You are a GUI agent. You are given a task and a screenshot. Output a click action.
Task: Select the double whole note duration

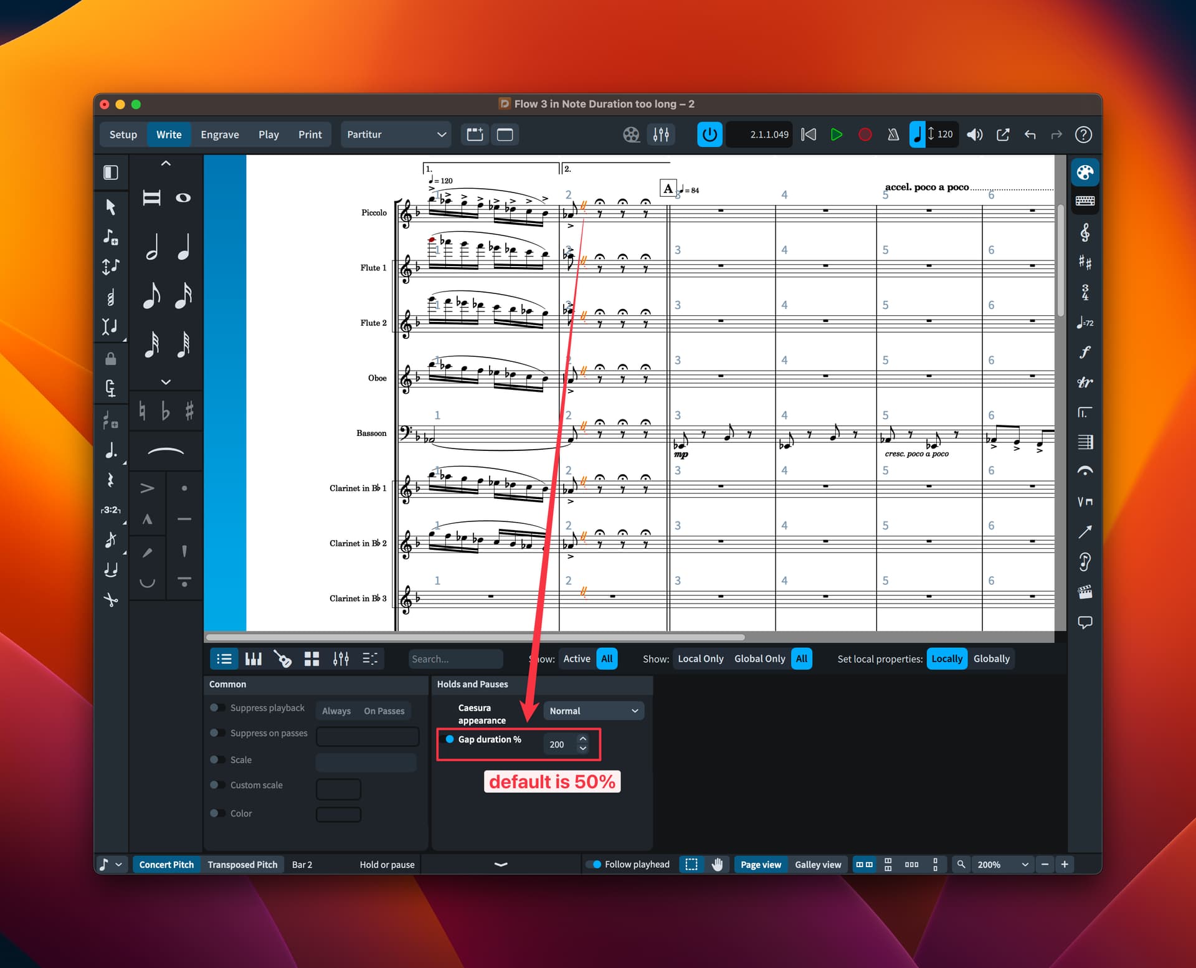coord(152,198)
